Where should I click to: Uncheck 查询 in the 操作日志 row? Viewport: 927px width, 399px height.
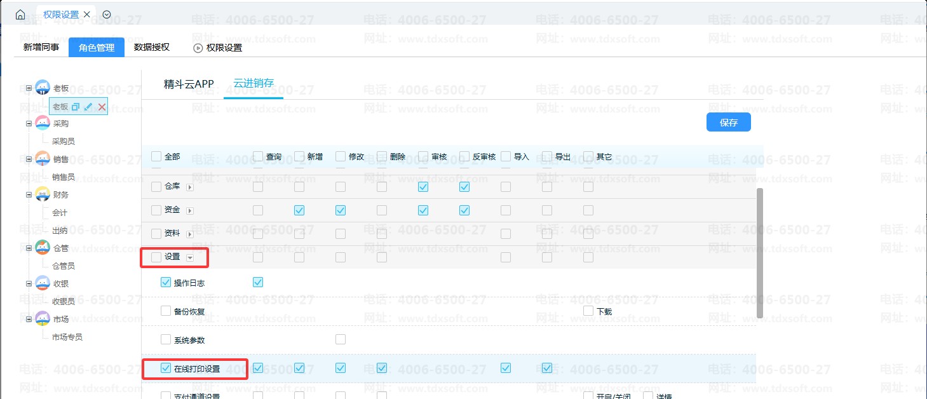click(258, 282)
